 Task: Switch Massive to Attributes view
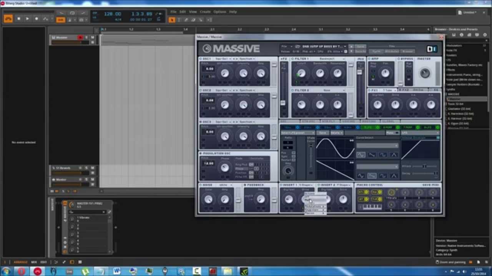click(x=392, y=51)
